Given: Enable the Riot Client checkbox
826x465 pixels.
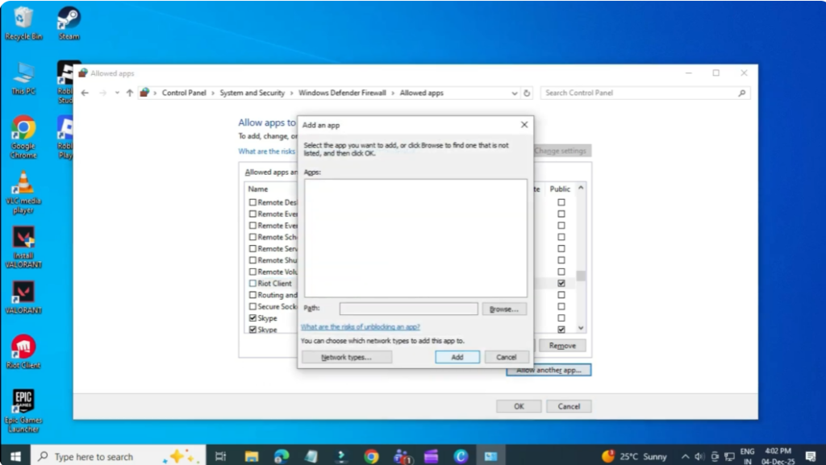Looking at the screenshot, I should click(254, 283).
